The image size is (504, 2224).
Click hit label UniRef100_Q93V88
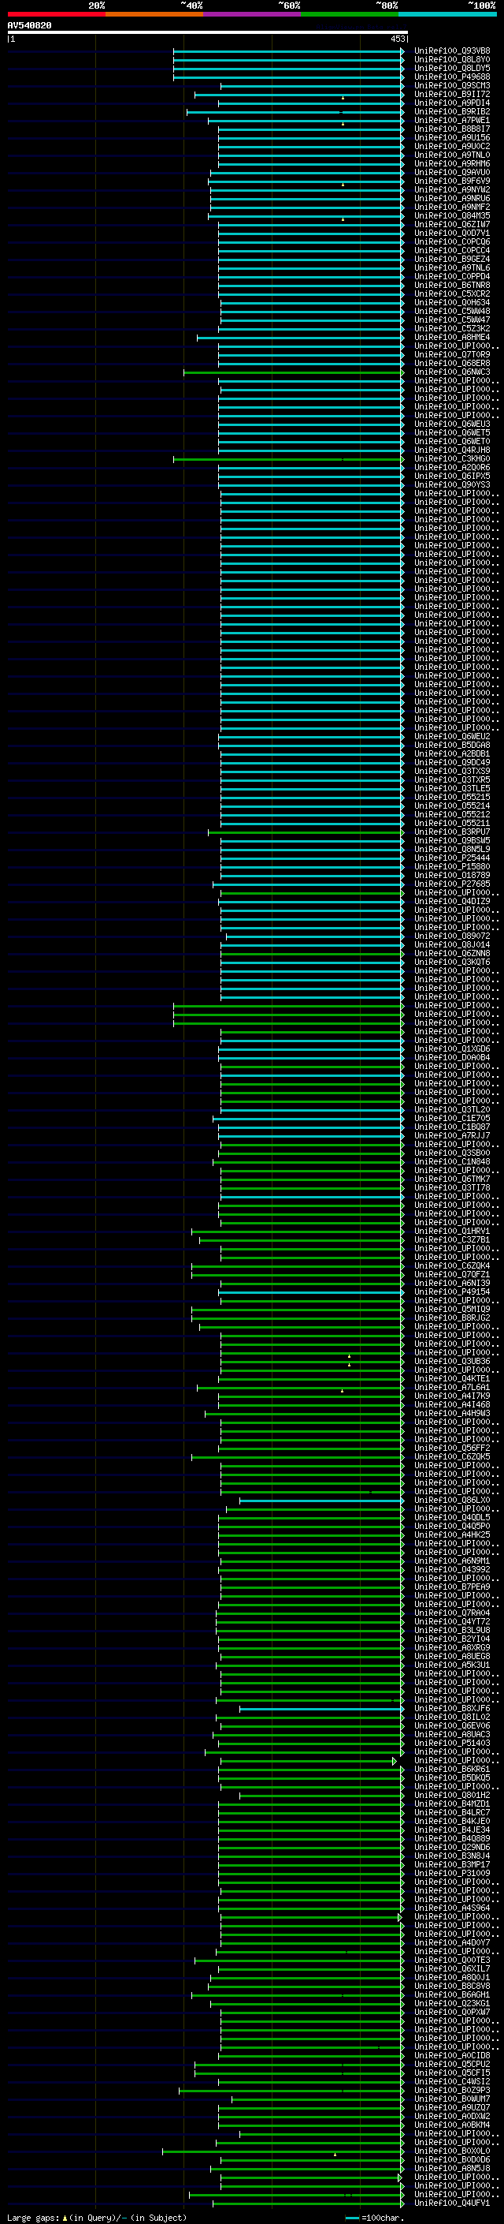[452, 51]
